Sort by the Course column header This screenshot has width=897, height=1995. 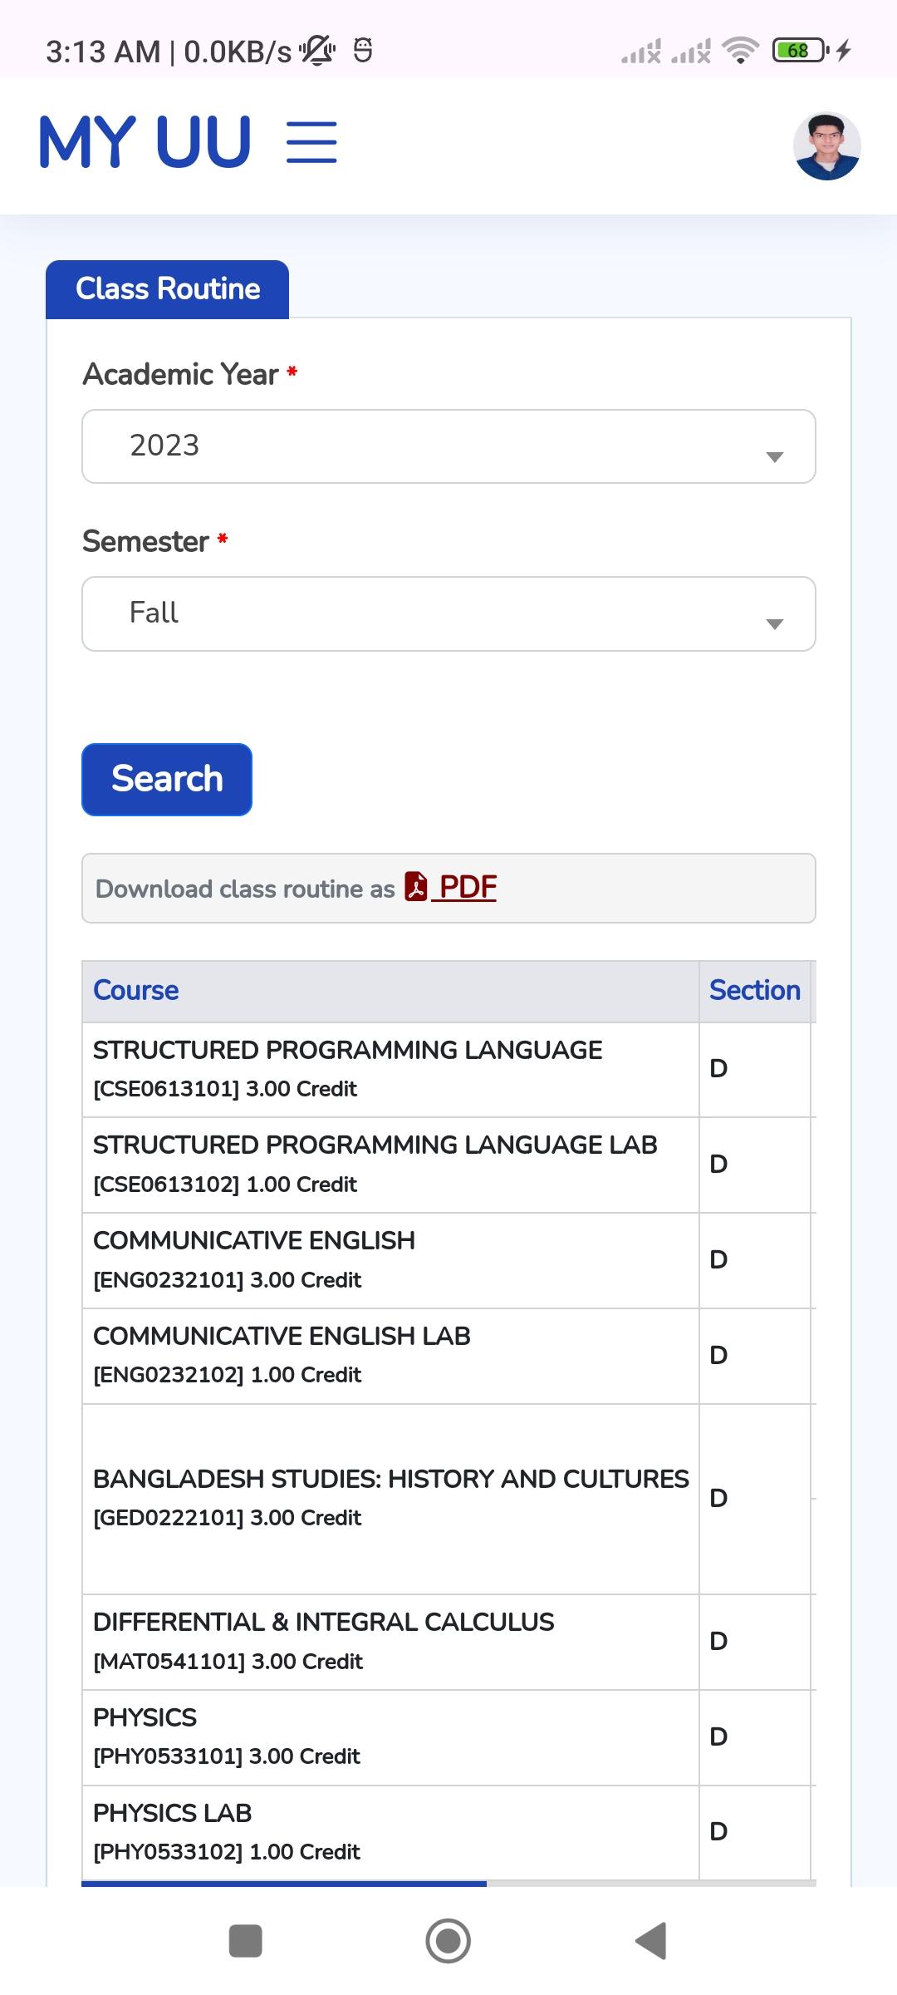[x=390, y=991]
